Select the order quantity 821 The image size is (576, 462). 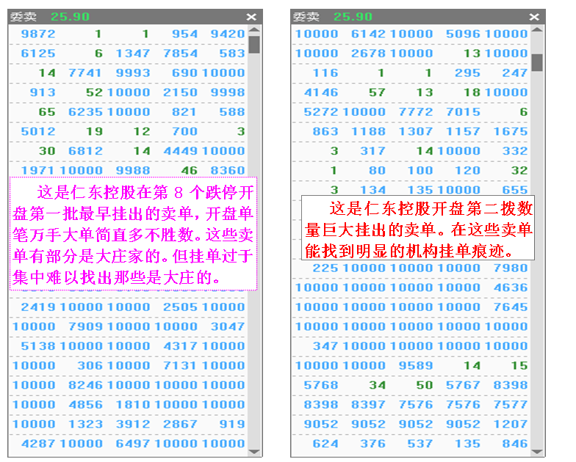pyautogui.click(x=185, y=111)
